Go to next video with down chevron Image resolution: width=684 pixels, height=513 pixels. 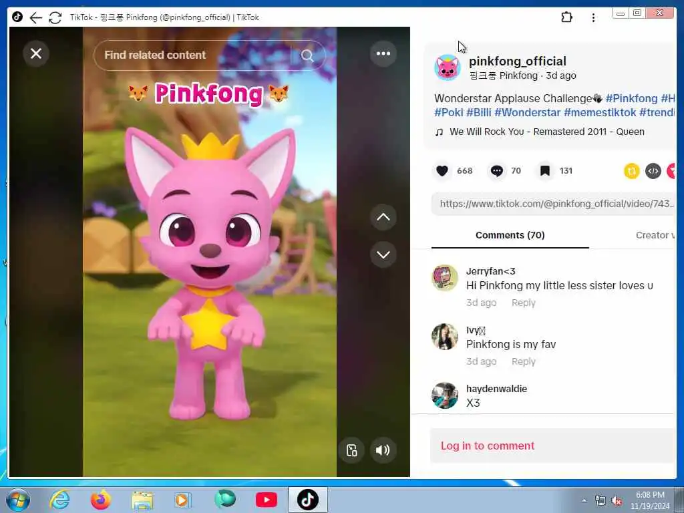[x=383, y=254]
